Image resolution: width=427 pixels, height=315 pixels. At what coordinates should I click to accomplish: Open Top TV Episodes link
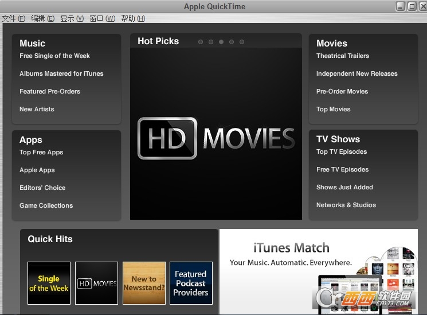(342, 151)
